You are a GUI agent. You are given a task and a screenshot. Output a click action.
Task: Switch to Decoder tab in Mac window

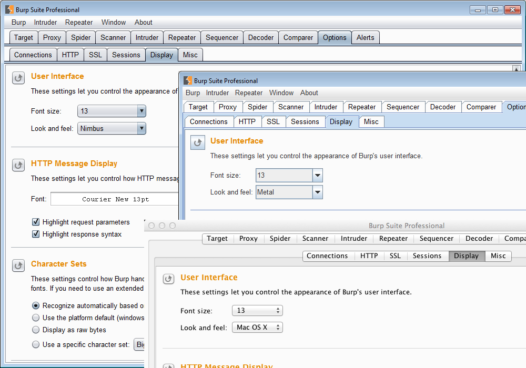coord(479,239)
